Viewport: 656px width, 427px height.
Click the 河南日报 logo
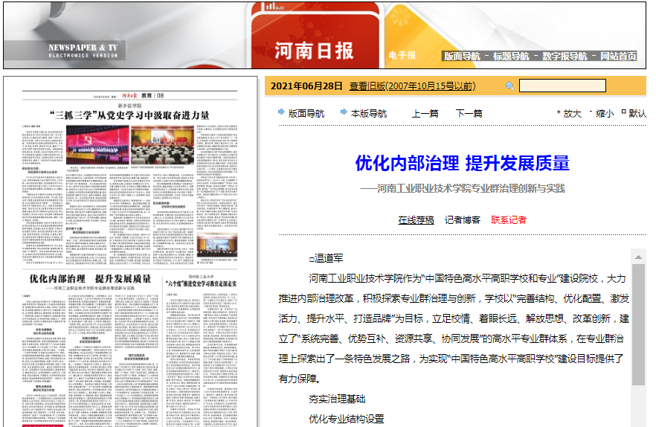314,51
